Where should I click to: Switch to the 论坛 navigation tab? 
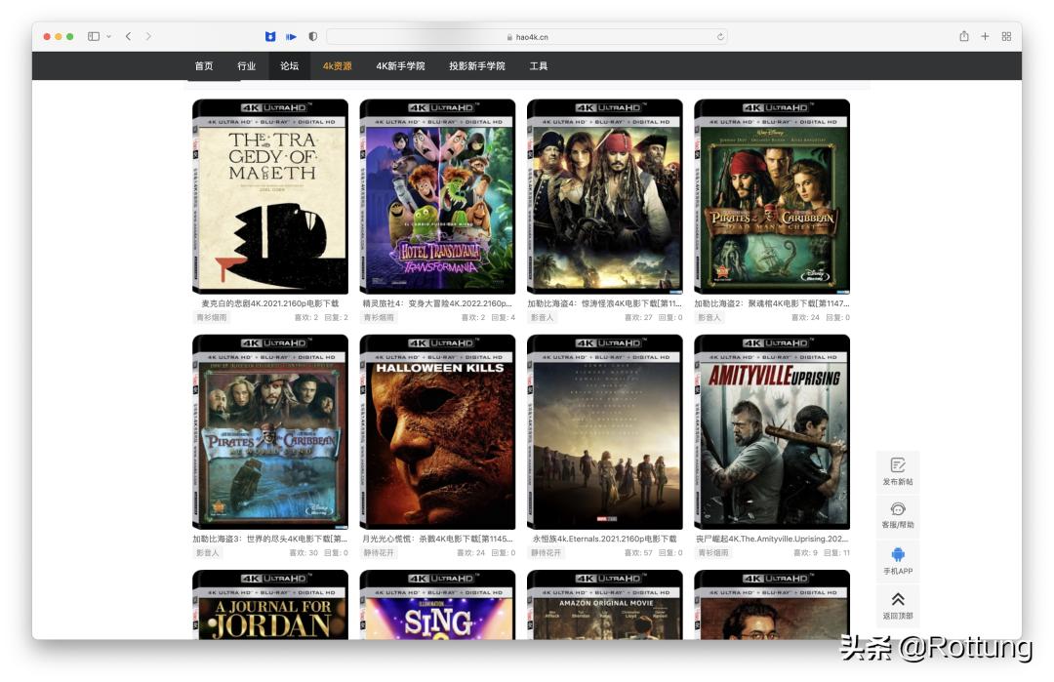coord(289,65)
